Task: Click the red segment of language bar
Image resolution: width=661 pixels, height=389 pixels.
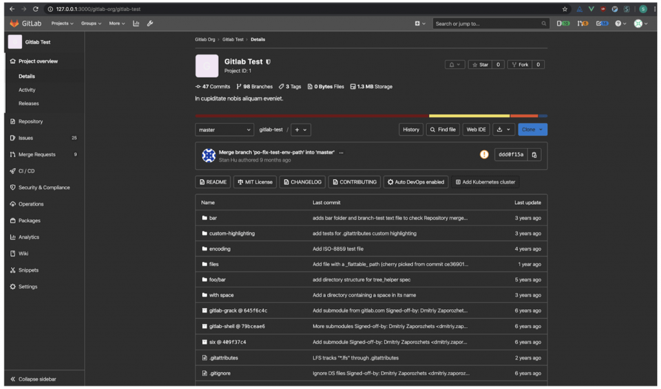Action: (x=312, y=116)
